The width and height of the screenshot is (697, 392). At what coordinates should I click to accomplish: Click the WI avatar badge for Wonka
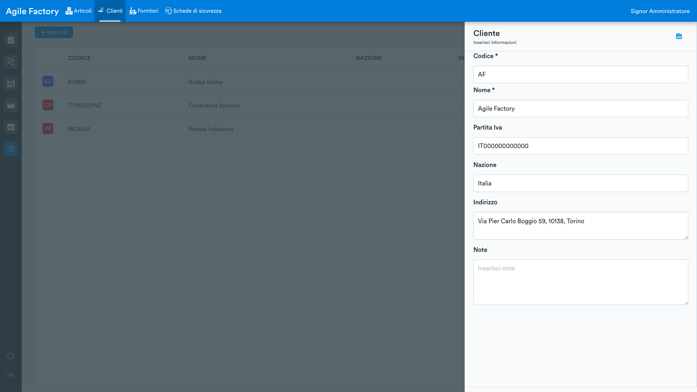coord(48,128)
